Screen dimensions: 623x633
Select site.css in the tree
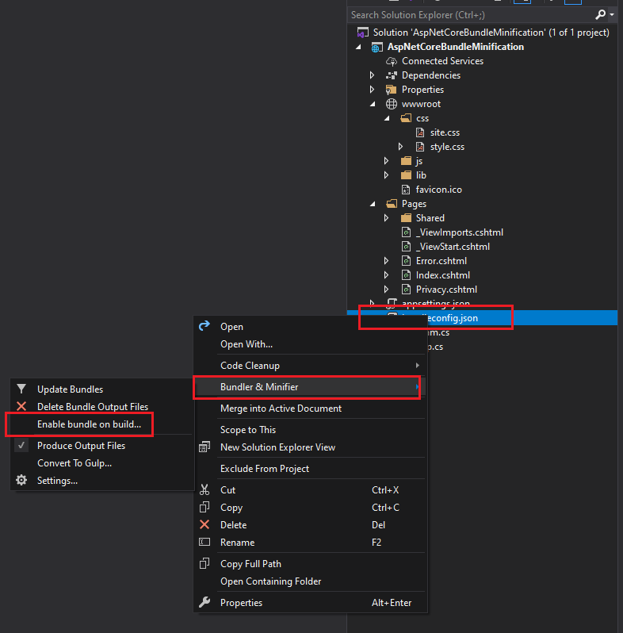pyautogui.click(x=445, y=132)
